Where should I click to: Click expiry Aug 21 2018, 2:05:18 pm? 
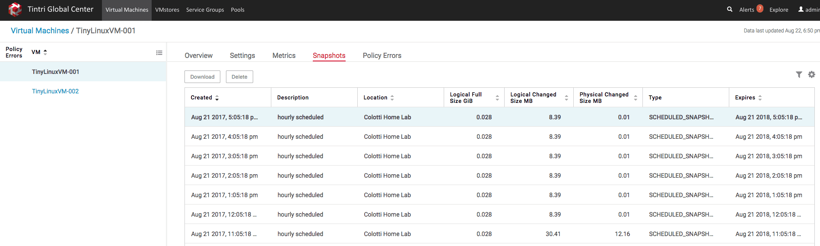coord(769,176)
